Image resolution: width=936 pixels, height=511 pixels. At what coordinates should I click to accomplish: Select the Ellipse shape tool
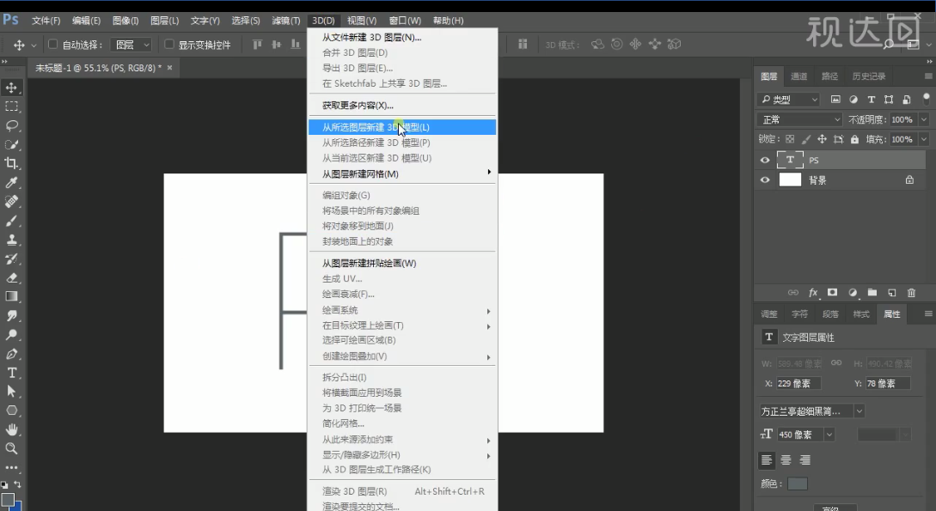coord(11,411)
